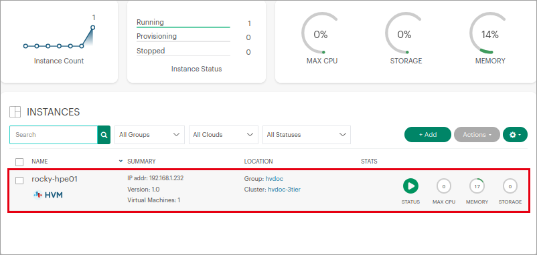Open the All Groups dropdown
Image resolution: width=537 pixels, height=255 pixels.
point(150,135)
